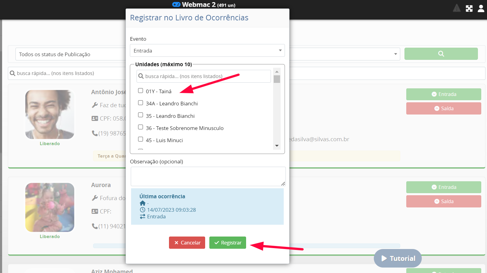Select the 34A - Leandro Bianchi checkbox
Image resolution: width=487 pixels, height=273 pixels.
140,103
